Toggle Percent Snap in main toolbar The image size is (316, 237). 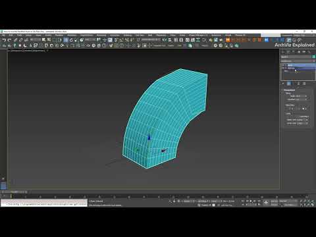(126, 40)
